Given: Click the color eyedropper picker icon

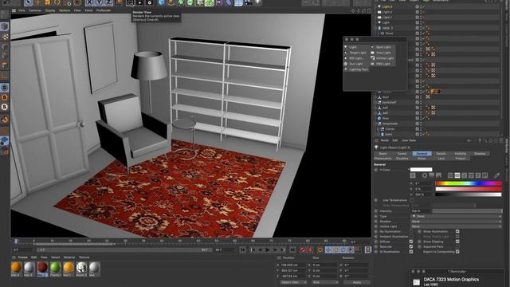Looking at the screenshot, I should click(x=496, y=175).
